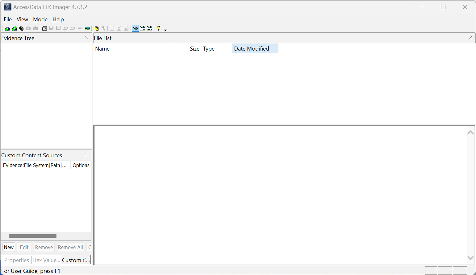This screenshot has width=476, height=275.
Task: Click the Obtain Protected Files safe icon
Action: 96,29
